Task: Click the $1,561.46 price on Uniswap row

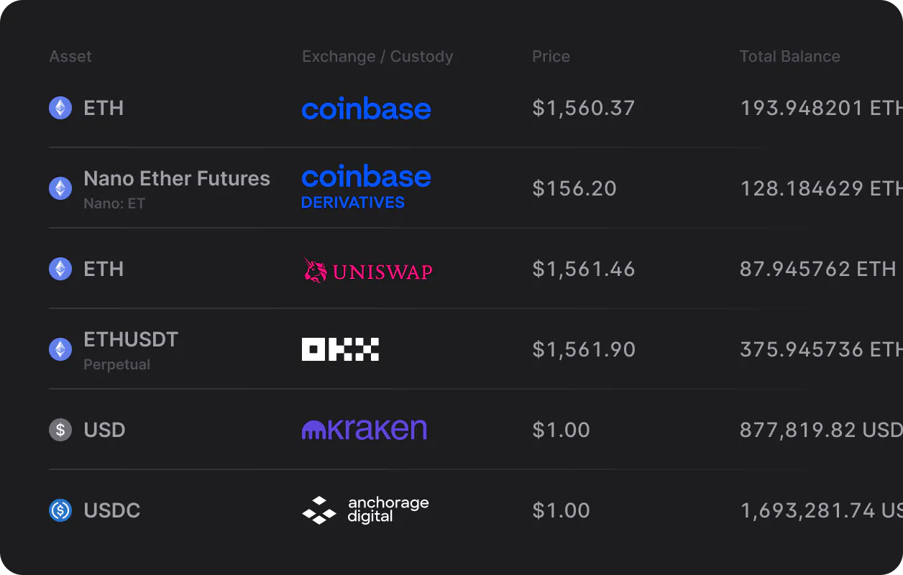Action: point(584,270)
